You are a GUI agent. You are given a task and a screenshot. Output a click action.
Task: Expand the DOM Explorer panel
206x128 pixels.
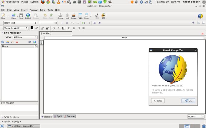click(11, 117)
